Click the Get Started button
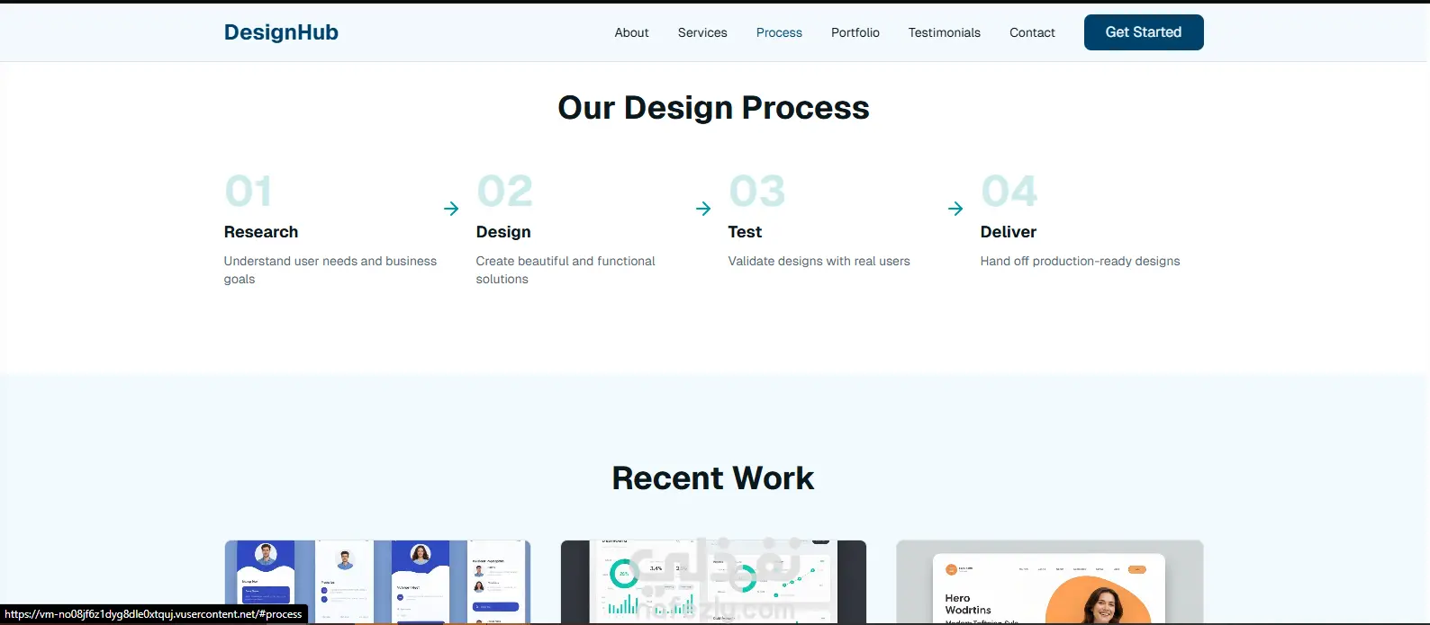 click(x=1144, y=32)
